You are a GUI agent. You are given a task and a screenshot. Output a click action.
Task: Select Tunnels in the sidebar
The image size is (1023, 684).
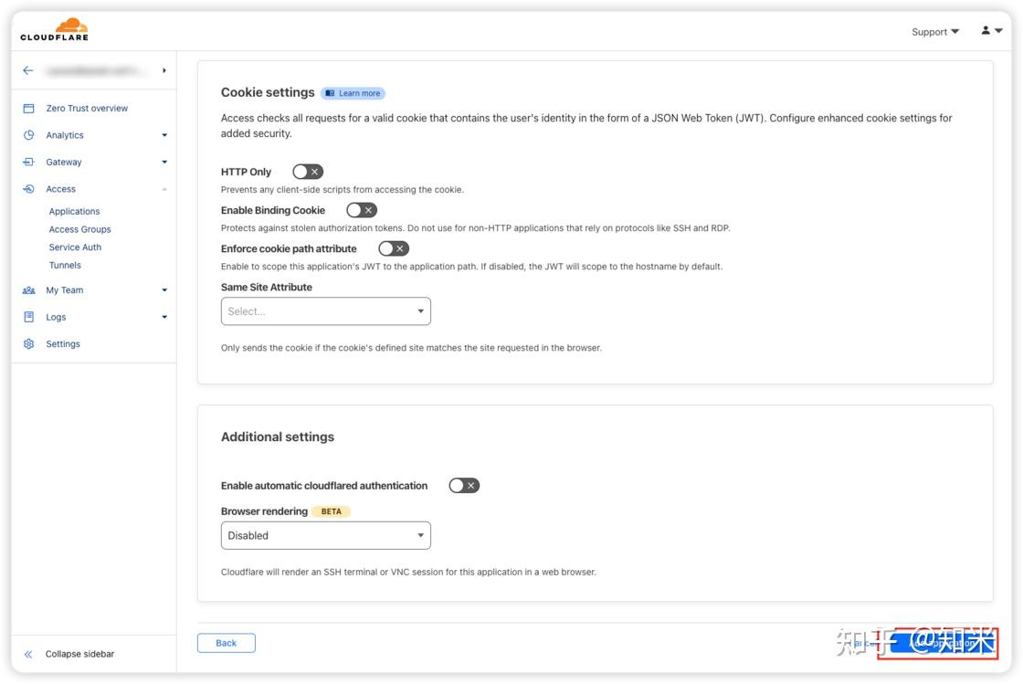click(x=65, y=265)
